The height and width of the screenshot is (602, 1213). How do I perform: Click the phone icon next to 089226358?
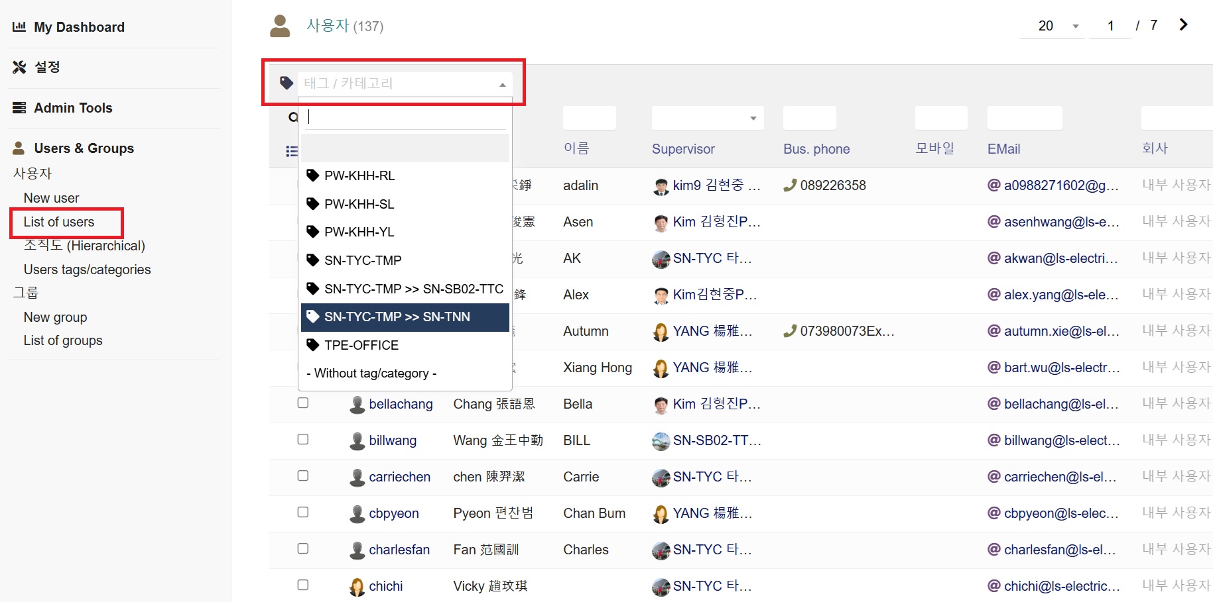(789, 185)
